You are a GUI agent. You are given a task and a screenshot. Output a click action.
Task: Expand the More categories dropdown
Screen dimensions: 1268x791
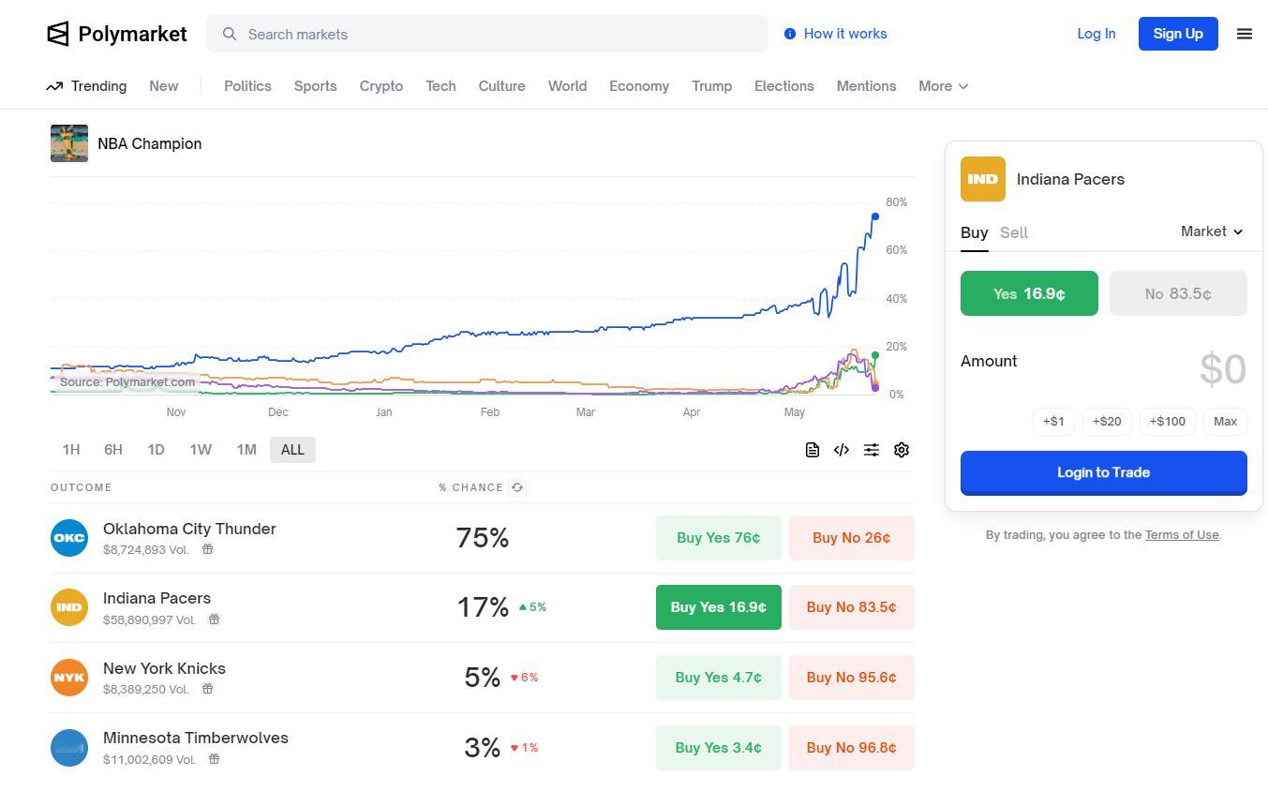(x=943, y=86)
